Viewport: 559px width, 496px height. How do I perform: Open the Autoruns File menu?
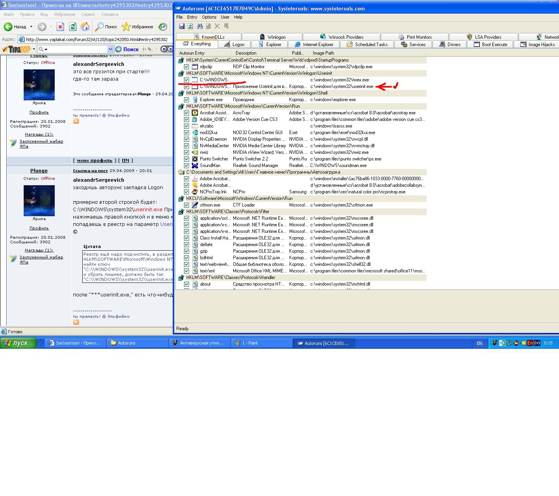pyautogui.click(x=179, y=17)
